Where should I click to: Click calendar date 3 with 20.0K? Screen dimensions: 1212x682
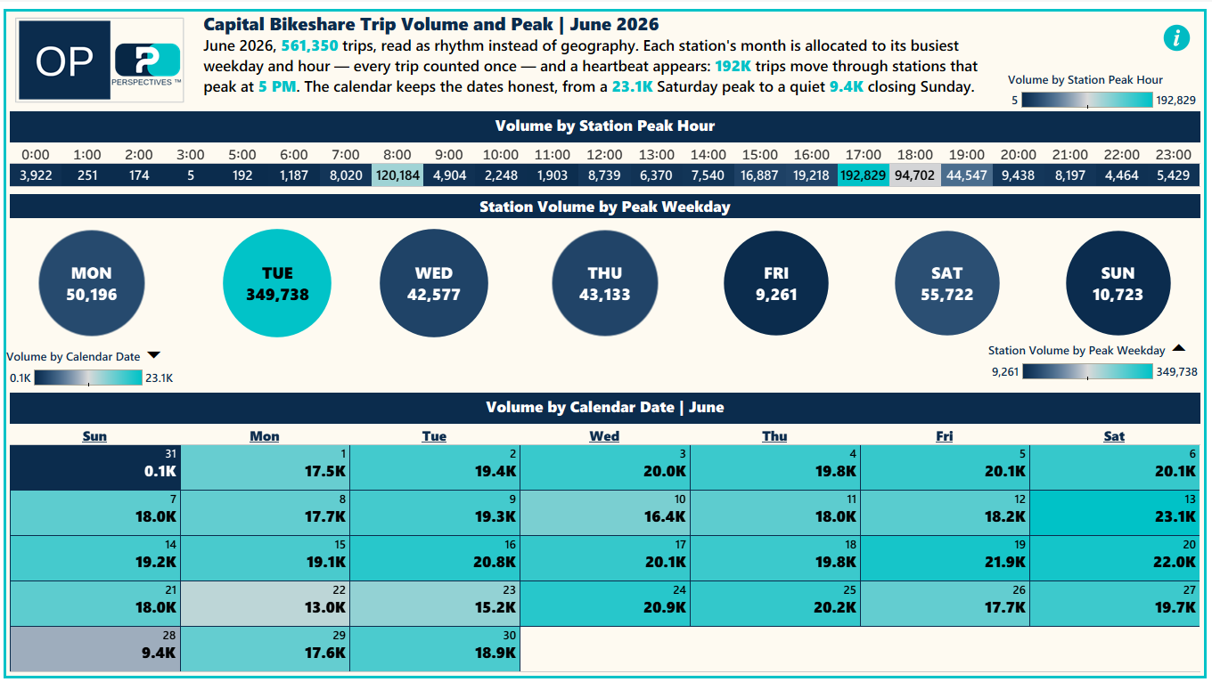[605, 467]
